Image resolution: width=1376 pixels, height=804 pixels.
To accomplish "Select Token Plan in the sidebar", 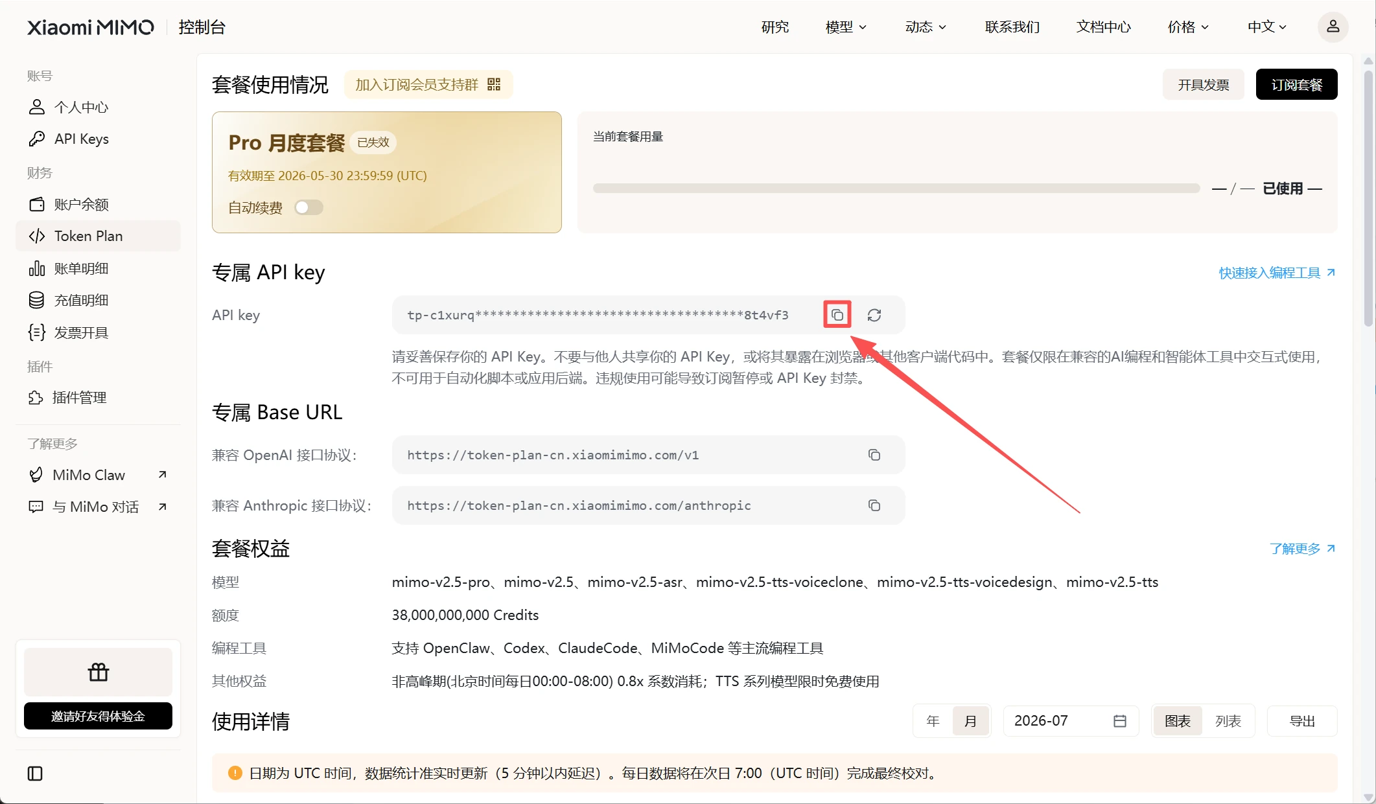I will (98, 236).
